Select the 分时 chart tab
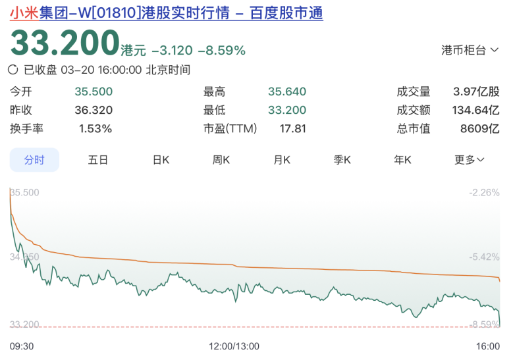 click(34, 160)
